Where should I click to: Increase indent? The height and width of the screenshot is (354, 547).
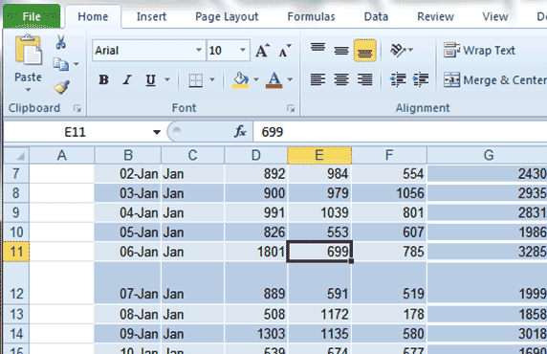(421, 79)
